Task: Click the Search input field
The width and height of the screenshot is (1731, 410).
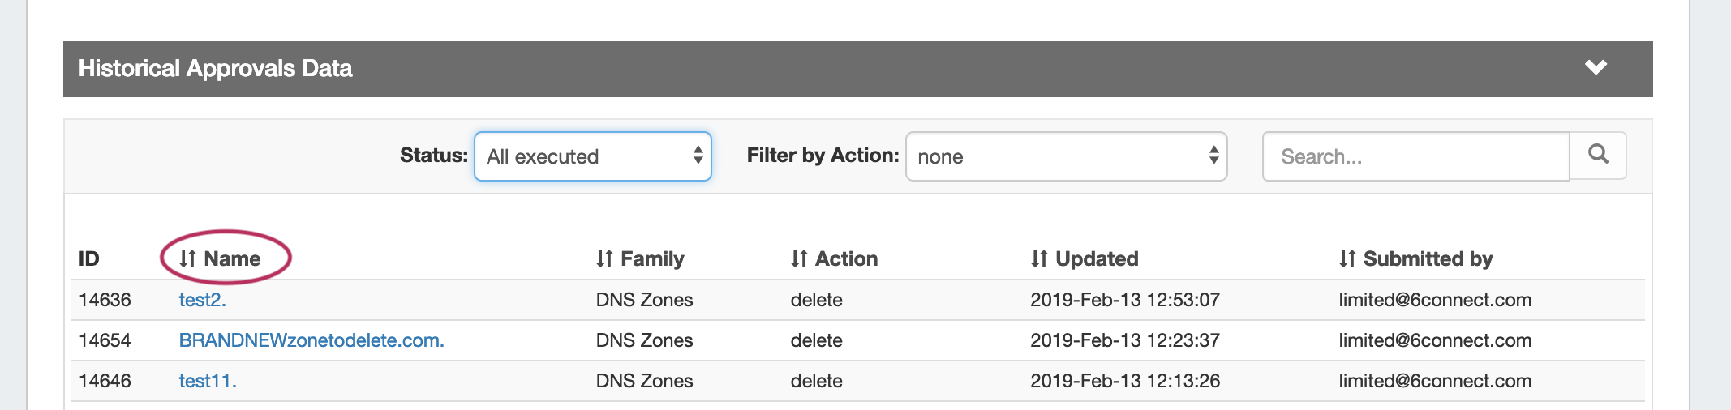Action: coord(1415,156)
